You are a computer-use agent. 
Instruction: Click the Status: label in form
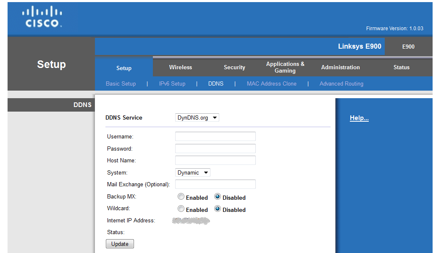click(115, 232)
